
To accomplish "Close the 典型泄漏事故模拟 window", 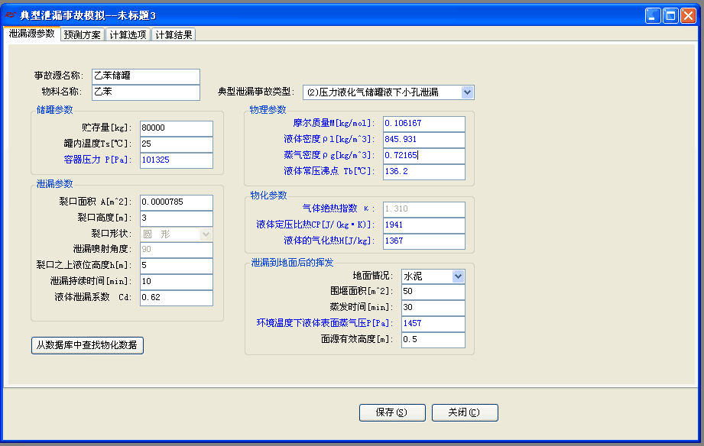I will tap(688, 16).
